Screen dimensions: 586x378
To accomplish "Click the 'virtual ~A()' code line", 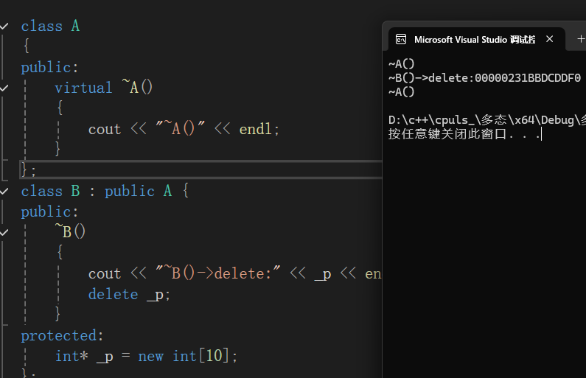I will pyautogui.click(x=103, y=88).
